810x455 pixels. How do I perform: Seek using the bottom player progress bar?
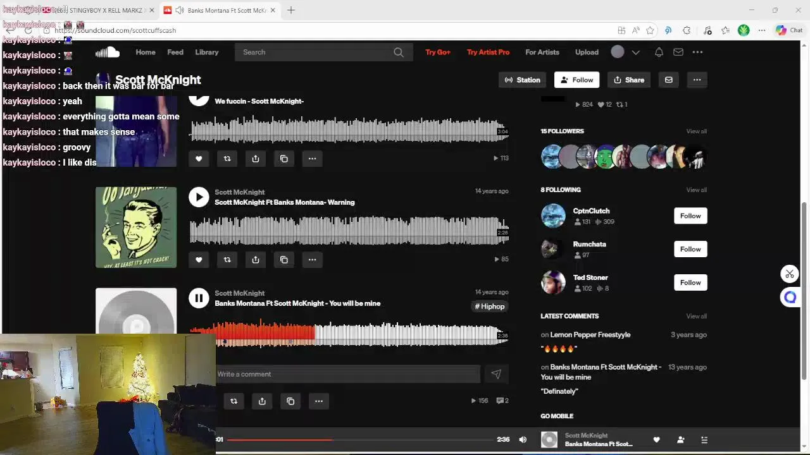tap(359, 439)
